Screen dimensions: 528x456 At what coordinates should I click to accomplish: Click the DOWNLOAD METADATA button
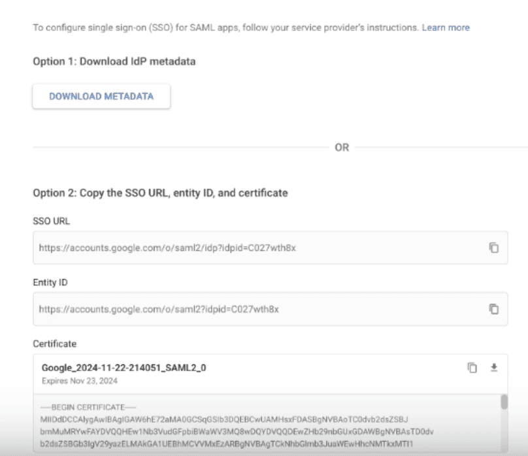pyautogui.click(x=101, y=96)
